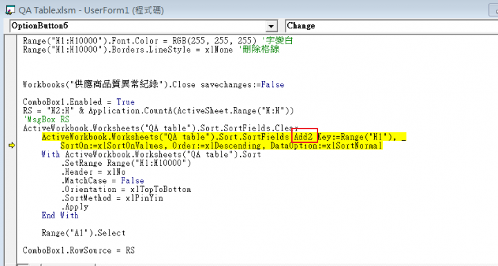Click the .Apply line
The image size is (498, 266).
(75, 207)
